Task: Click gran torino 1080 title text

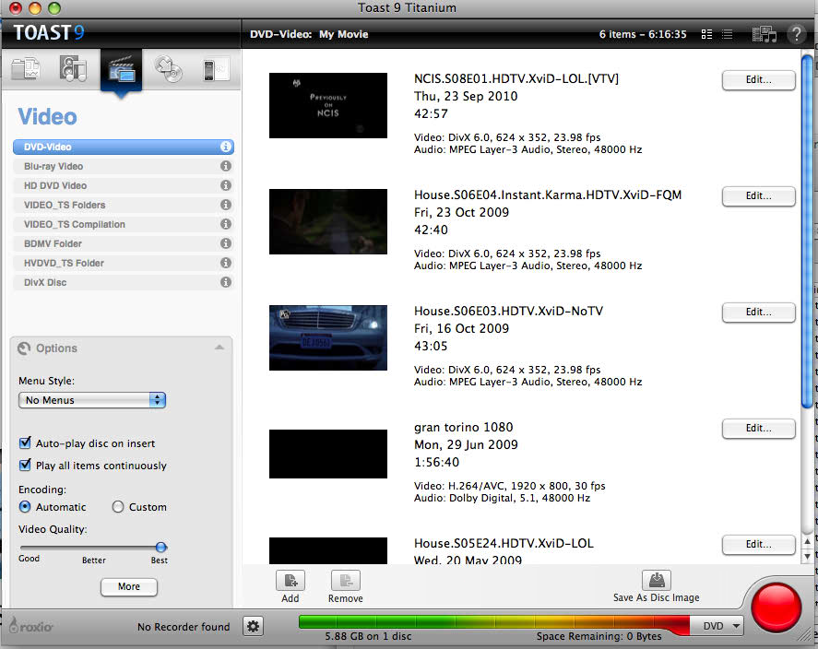Action: point(464,428)
